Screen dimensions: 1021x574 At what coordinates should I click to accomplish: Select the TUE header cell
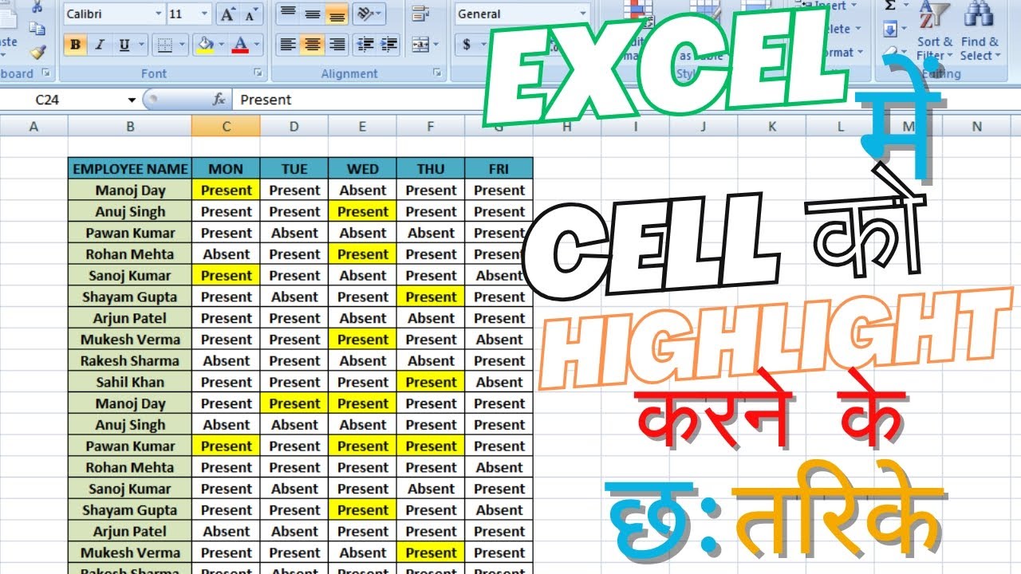294,168
